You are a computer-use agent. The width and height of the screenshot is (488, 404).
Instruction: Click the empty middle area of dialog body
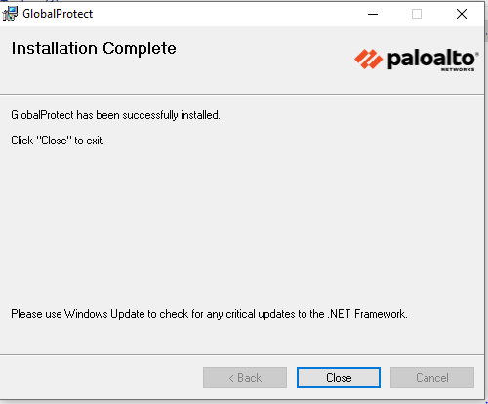pyautogui.click(x=241, y=227)
